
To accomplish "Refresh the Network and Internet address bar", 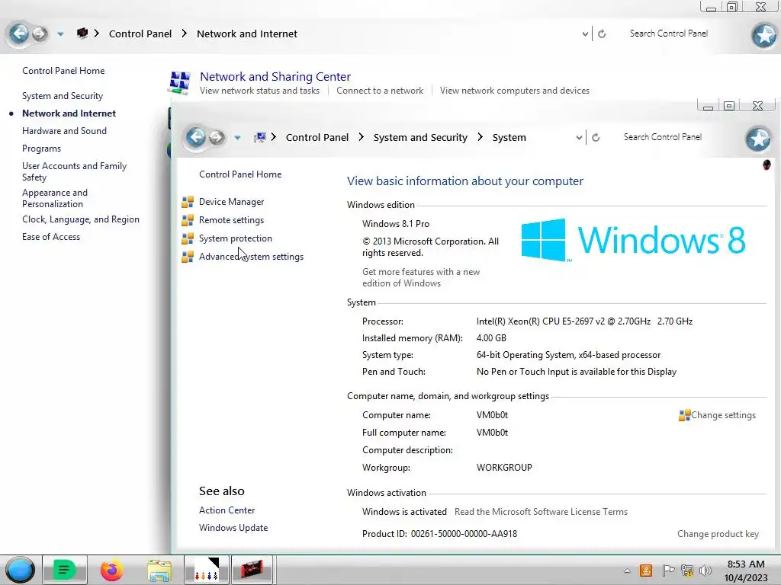I will pos(602,34).
